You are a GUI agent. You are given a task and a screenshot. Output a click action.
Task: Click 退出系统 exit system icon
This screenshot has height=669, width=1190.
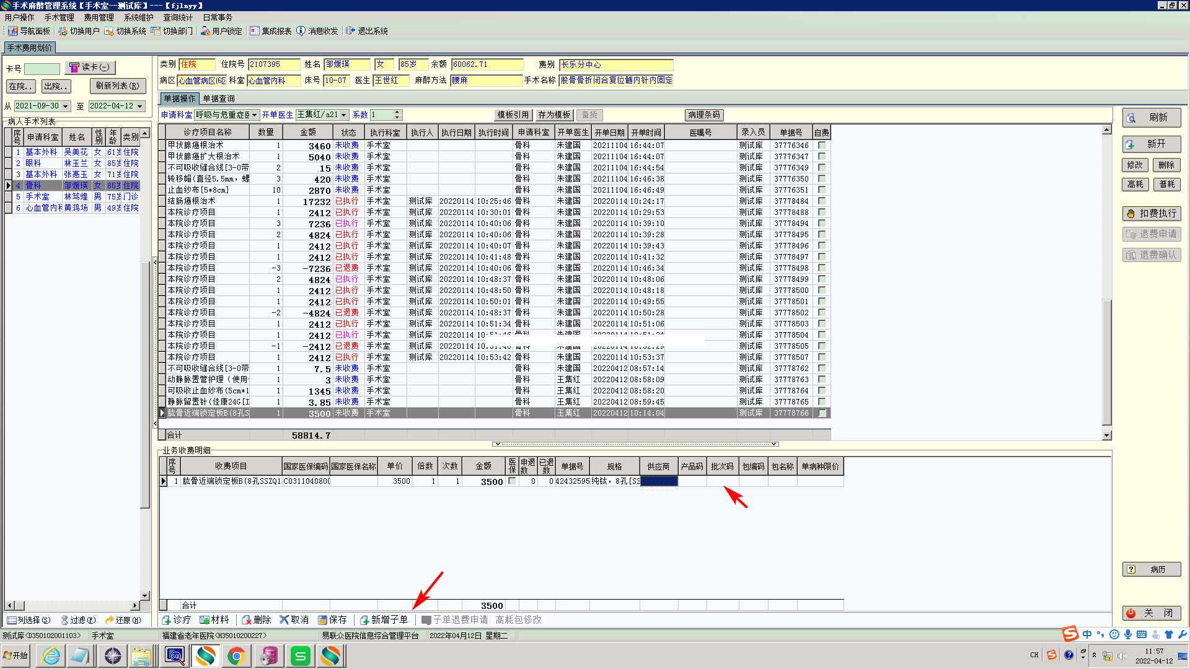coord(351,31)
